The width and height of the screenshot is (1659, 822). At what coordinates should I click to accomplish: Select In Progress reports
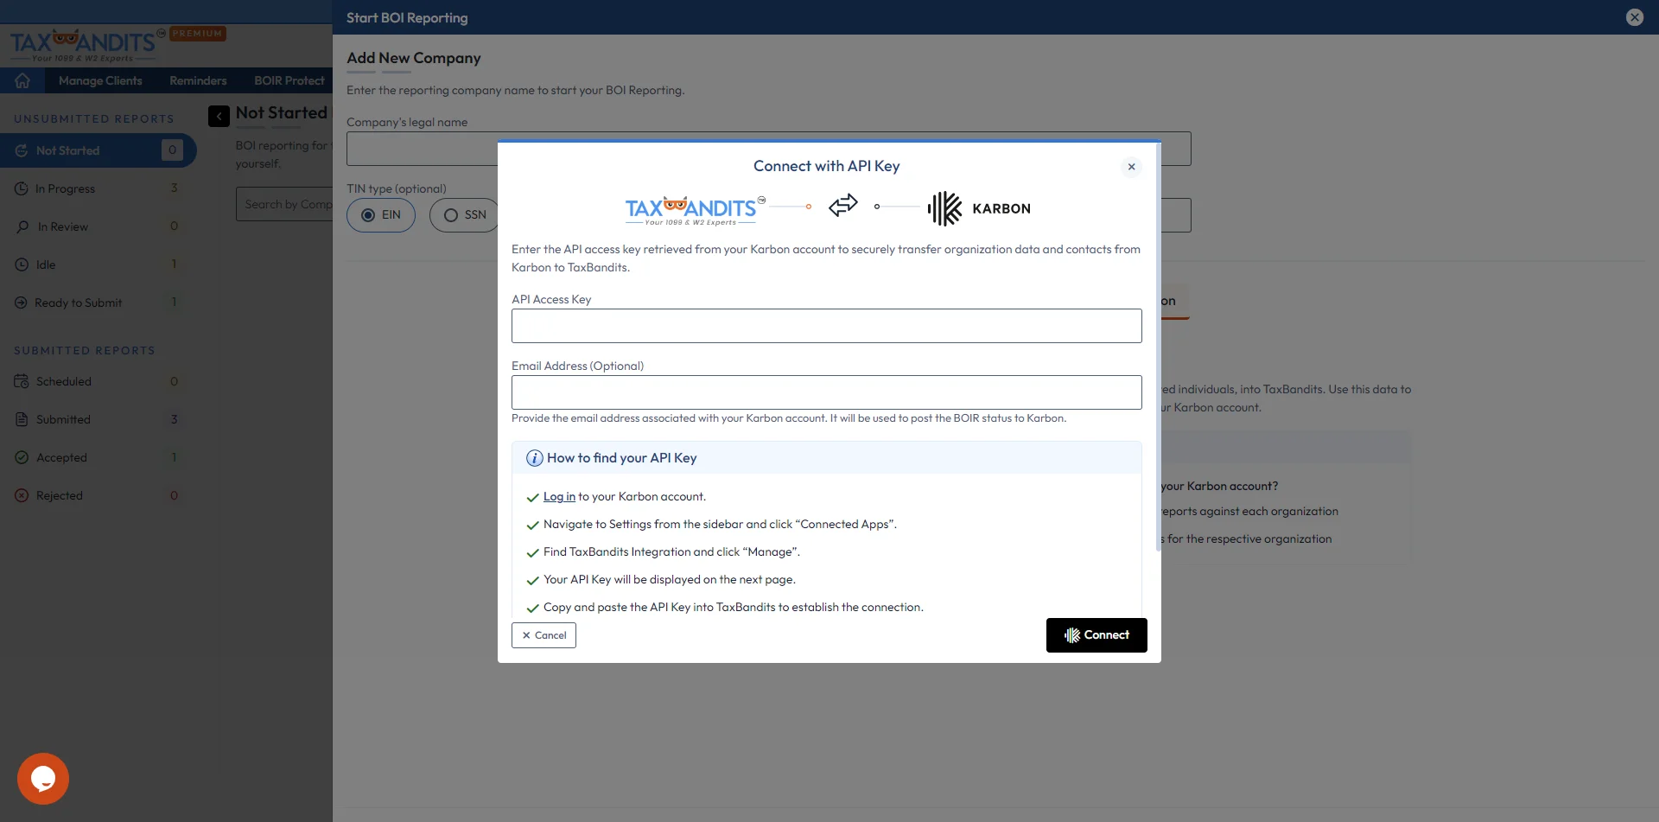coord(98,188)
